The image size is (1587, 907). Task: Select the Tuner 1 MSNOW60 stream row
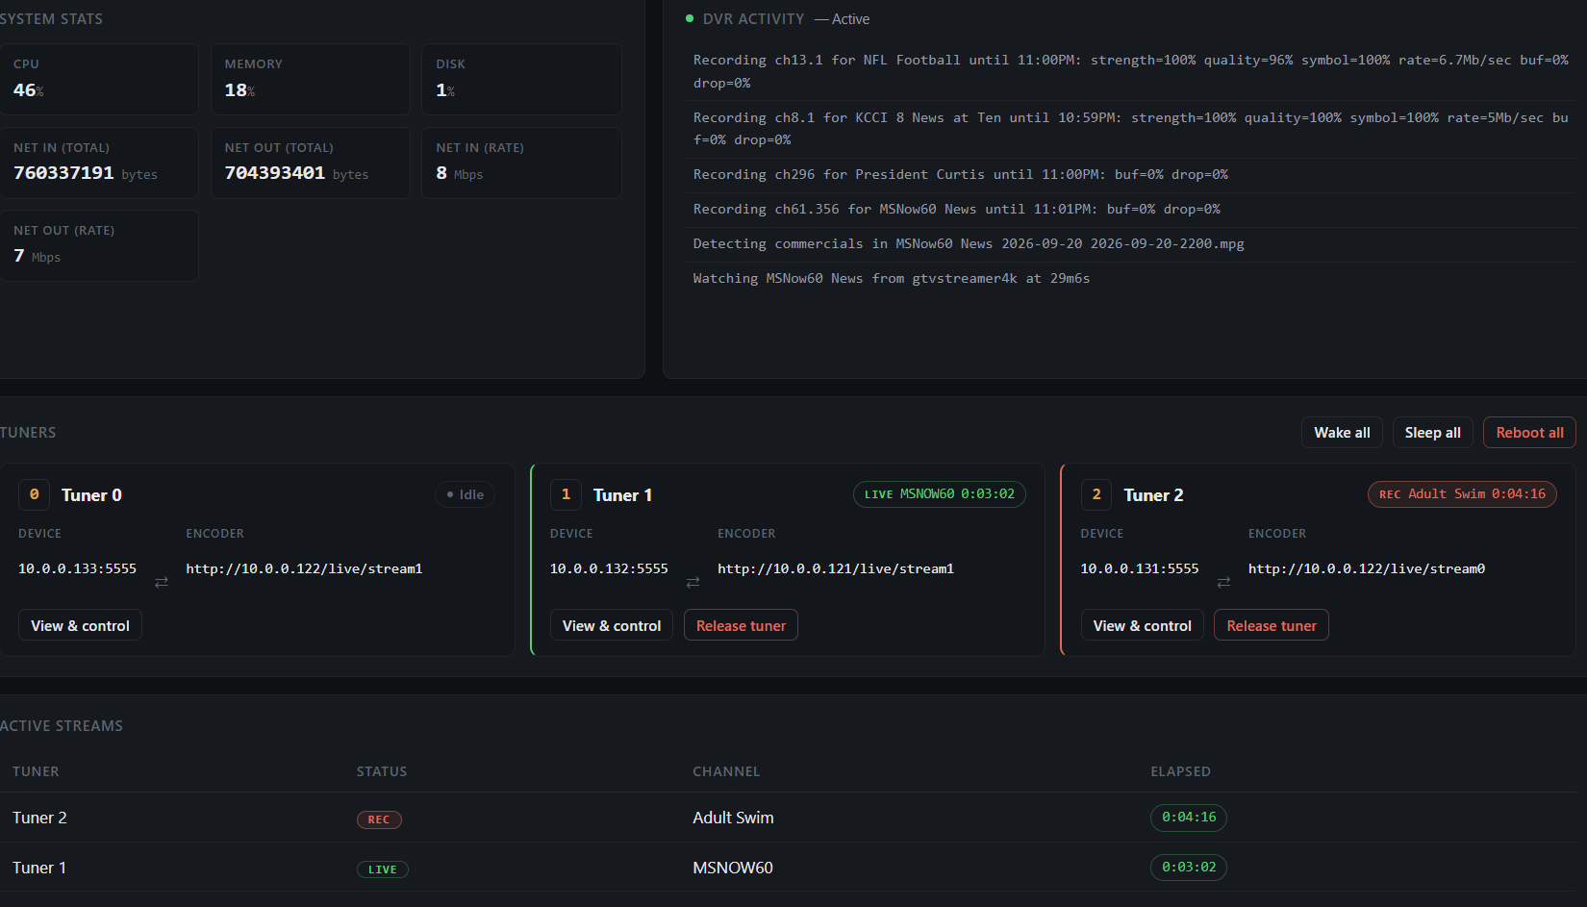788,868
